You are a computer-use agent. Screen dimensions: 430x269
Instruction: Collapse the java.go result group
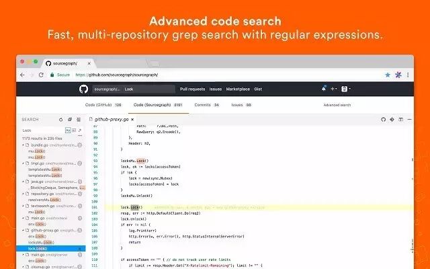tap(23, 182)
